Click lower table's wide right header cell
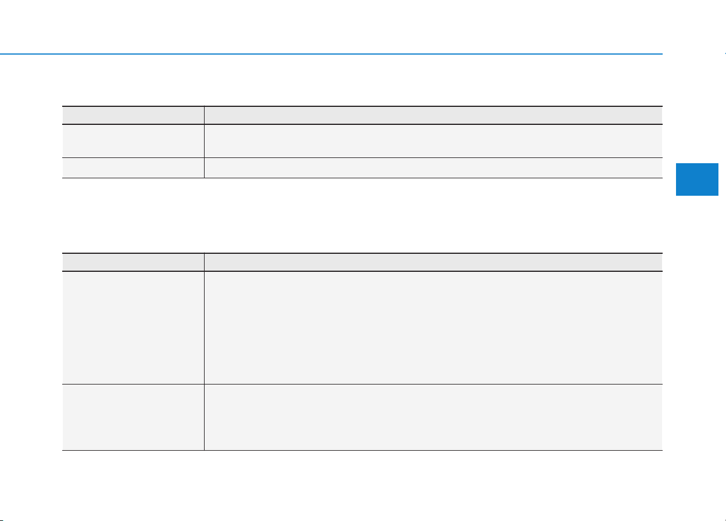Viewport: 726px width, 521px height. 434,262
